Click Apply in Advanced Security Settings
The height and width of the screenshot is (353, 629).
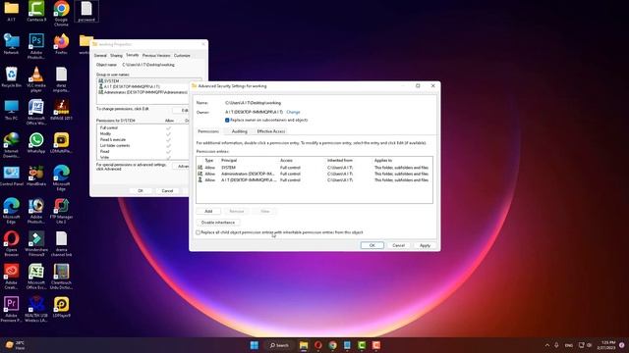pos(425,245)
